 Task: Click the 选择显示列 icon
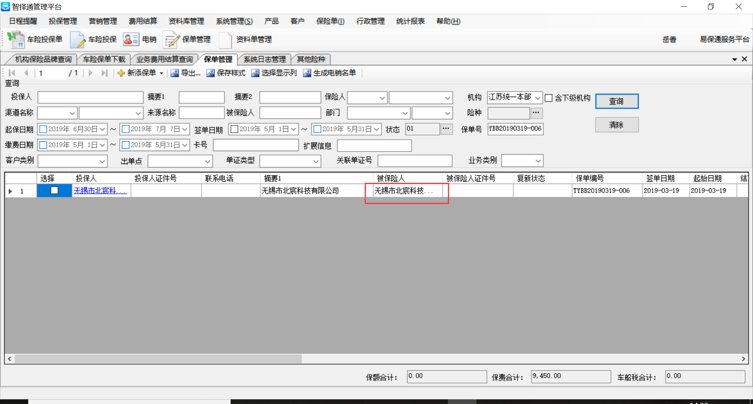pos(255,73)
